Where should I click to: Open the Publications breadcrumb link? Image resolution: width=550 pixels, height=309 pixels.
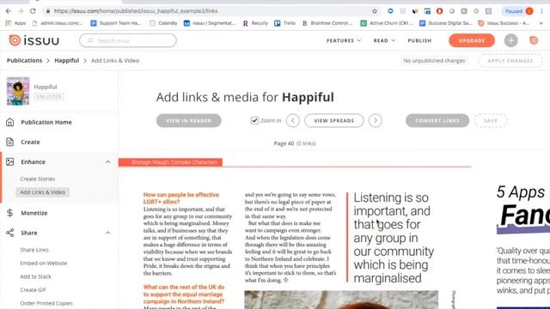25,60
